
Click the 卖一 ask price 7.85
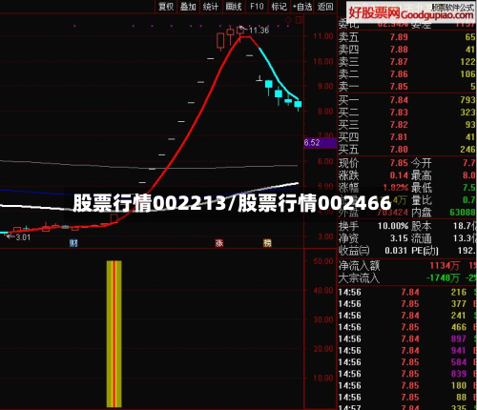click(x=399, y=87)
